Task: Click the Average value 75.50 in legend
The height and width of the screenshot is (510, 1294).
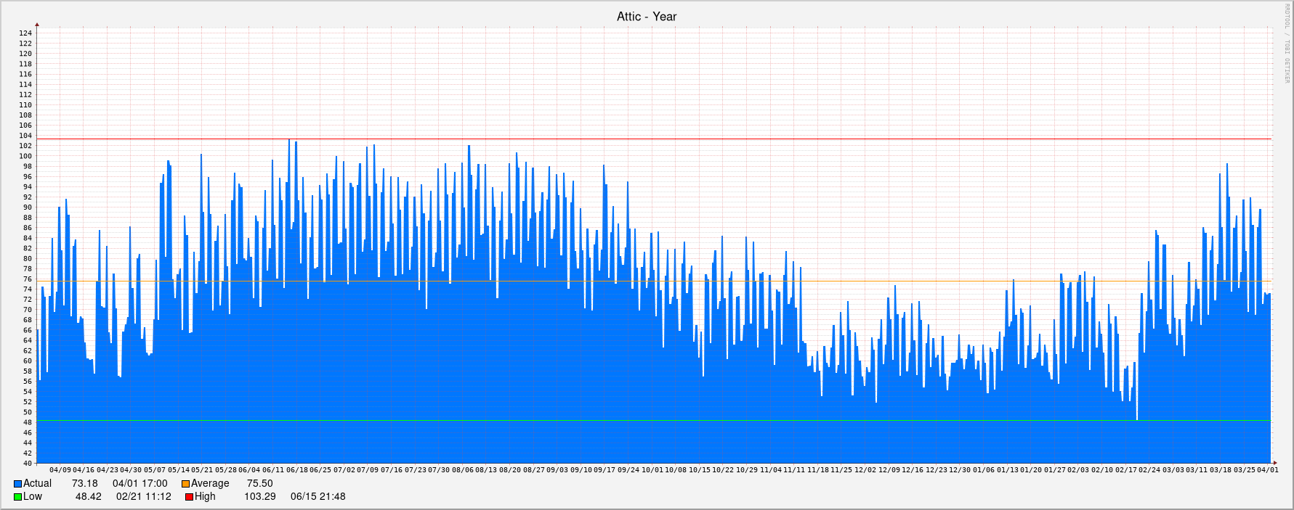Action: click(259, 484)
